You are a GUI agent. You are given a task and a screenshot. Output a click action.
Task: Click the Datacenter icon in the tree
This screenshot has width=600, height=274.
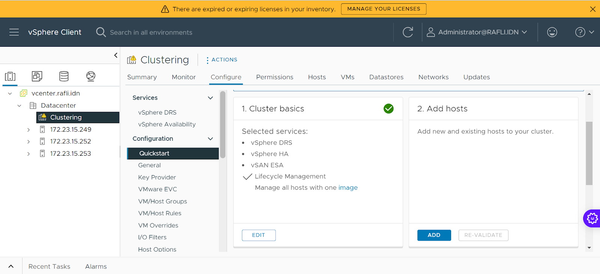pyautogui.click(x=33, y=106)
